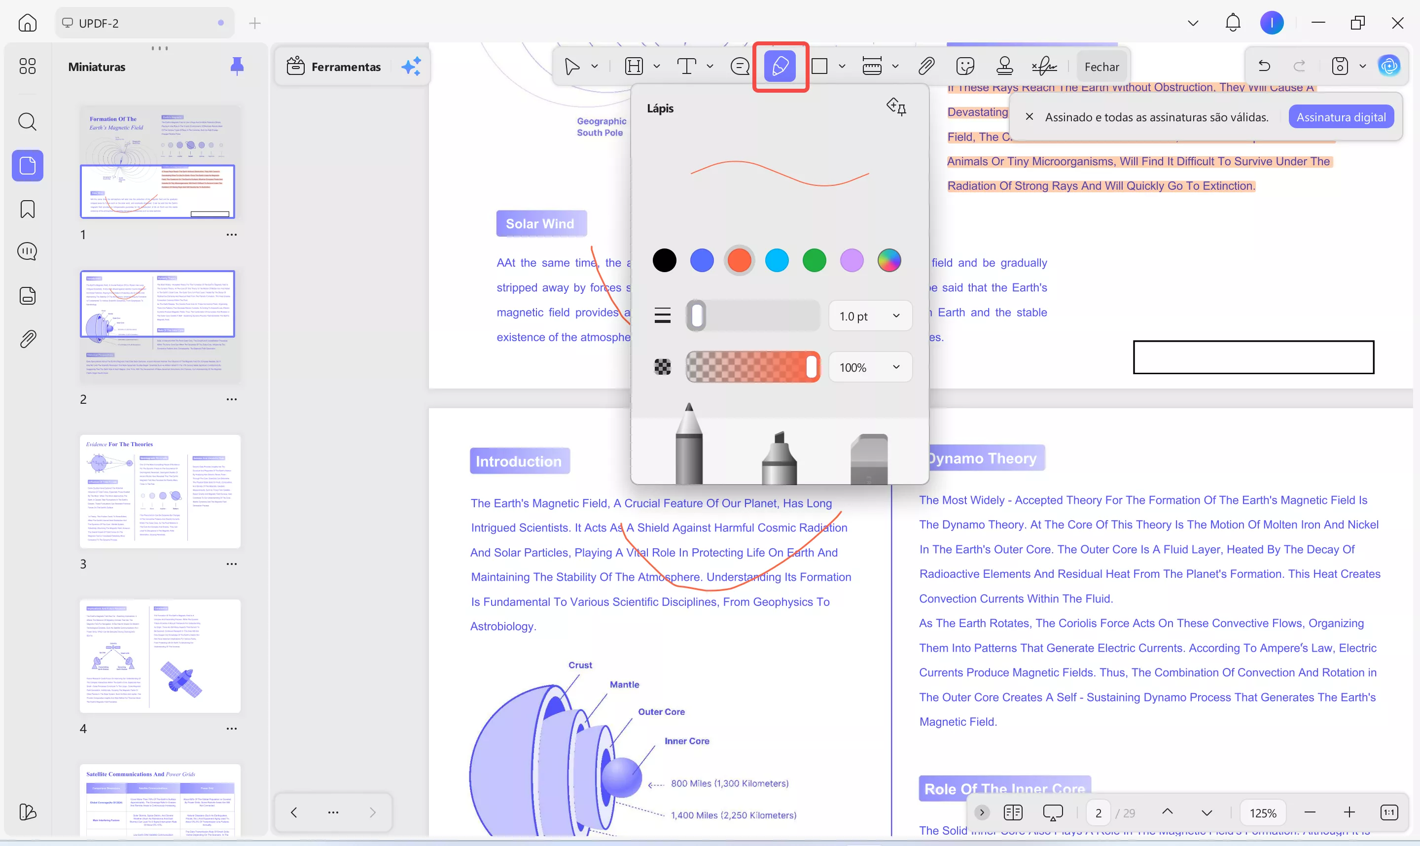Click the opacity slider
This screenshot has width=1420, height=846.
point(752,367)
